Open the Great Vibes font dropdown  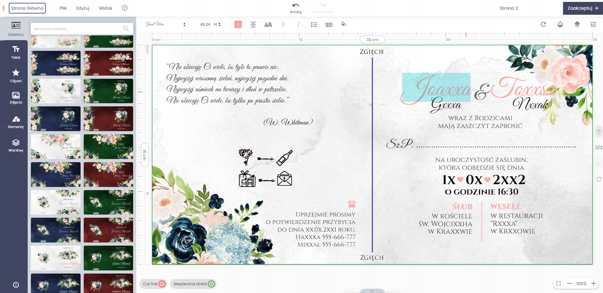pos(166,24)
